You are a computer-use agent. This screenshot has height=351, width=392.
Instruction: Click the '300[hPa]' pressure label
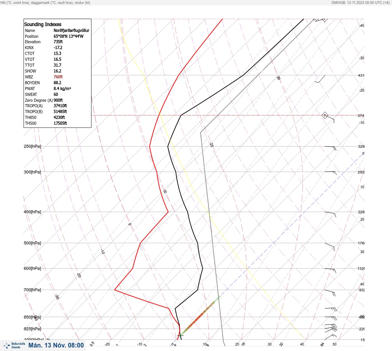(x=32, y=172)
